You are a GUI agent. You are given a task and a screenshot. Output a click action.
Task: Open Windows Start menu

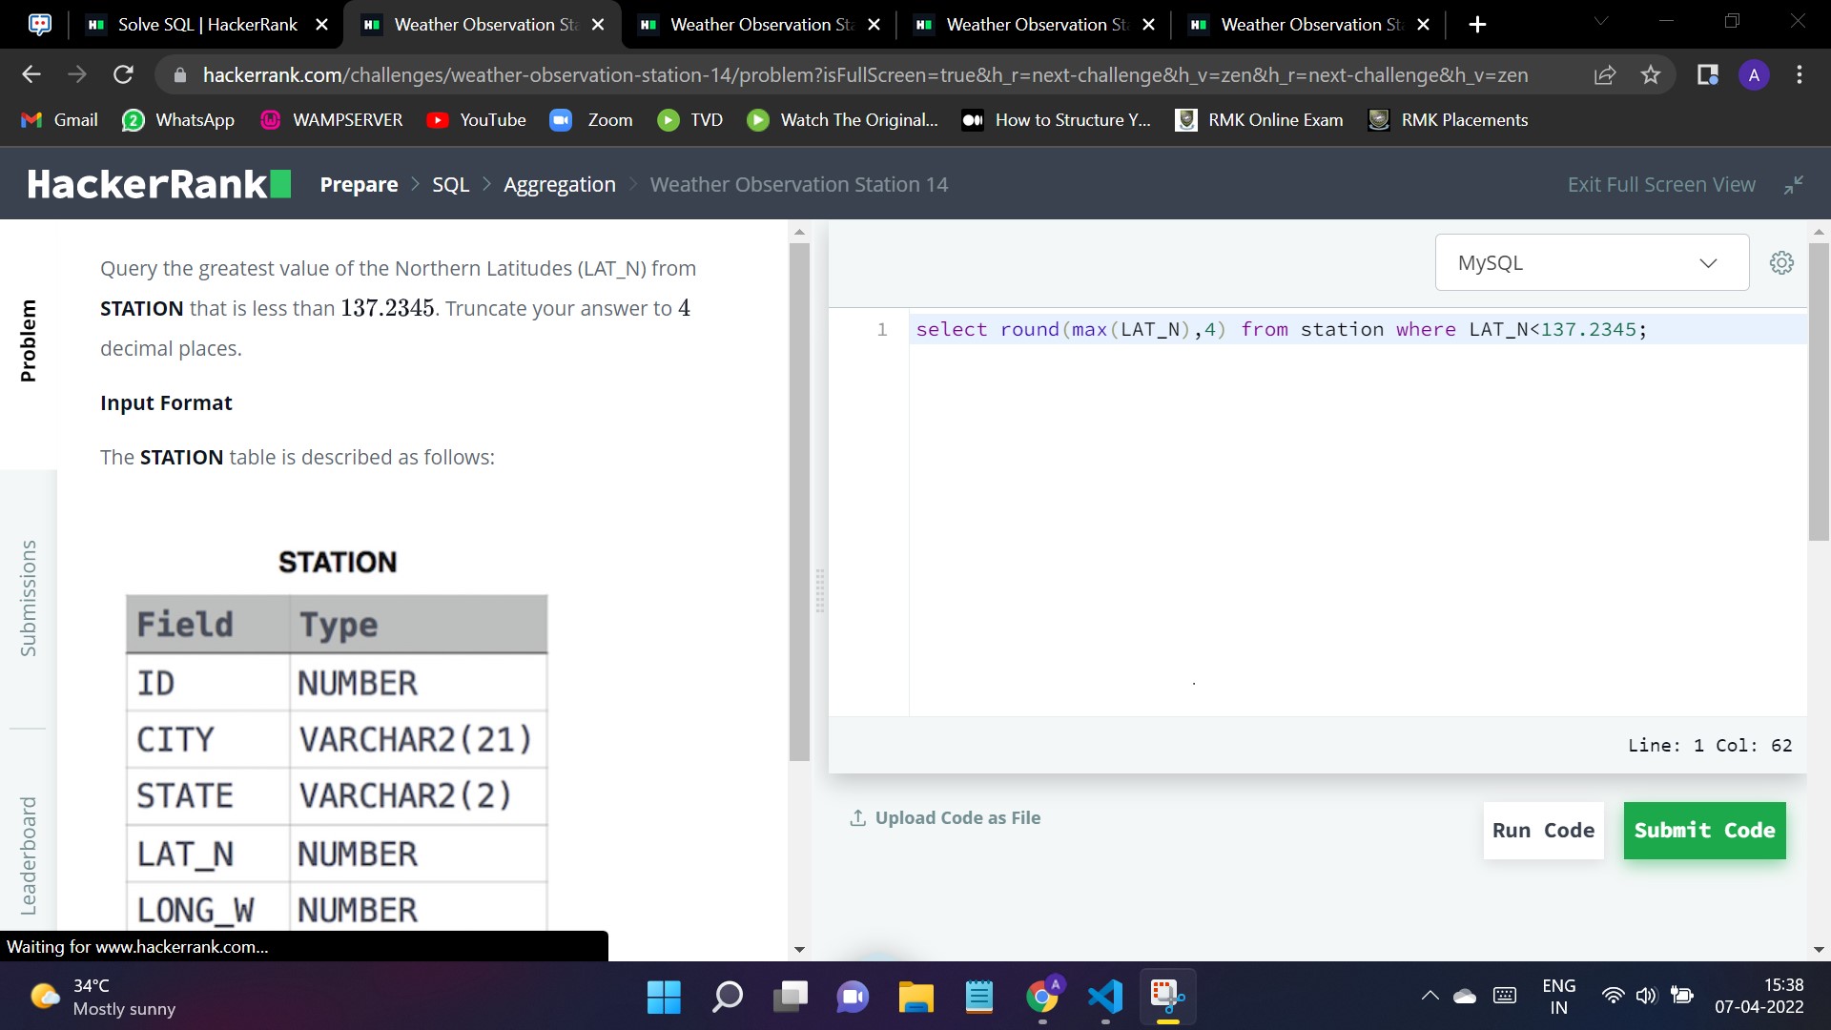tap(664, 997)
